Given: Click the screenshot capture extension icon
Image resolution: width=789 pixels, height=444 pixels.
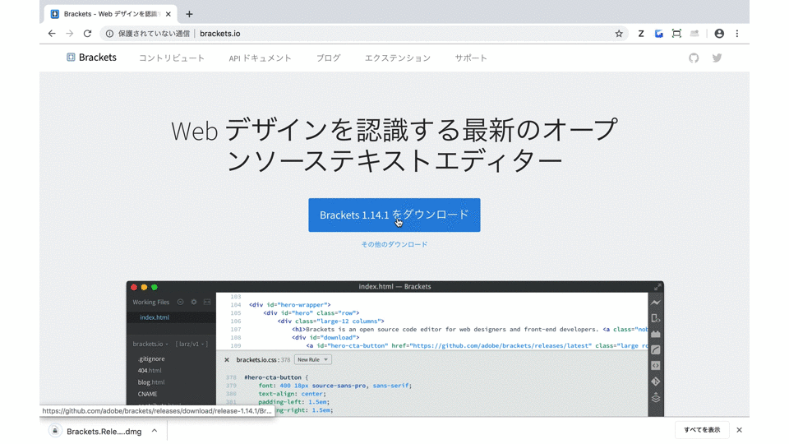Looking at the screenshot, I should pyautogui.click(x=676, y=34).
